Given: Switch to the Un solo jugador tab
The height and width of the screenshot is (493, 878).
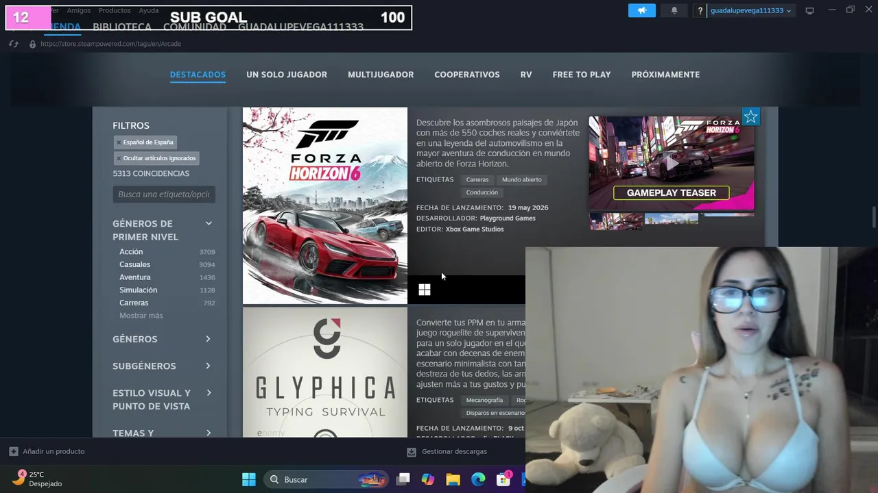Looking at the screenshot, I should 287,75.
